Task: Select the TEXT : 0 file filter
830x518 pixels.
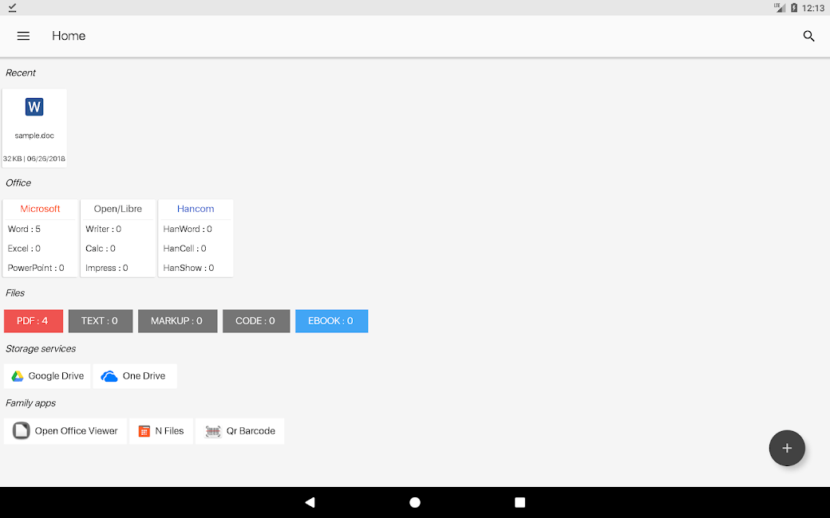Action: (101, 321)
